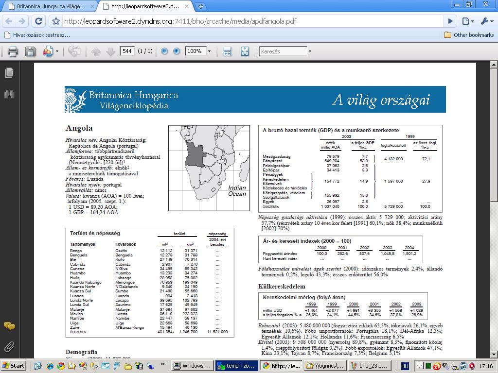Screen dimensions: 498x373
Task: Click the Demográfia section heading
Action: click(81, 352)
